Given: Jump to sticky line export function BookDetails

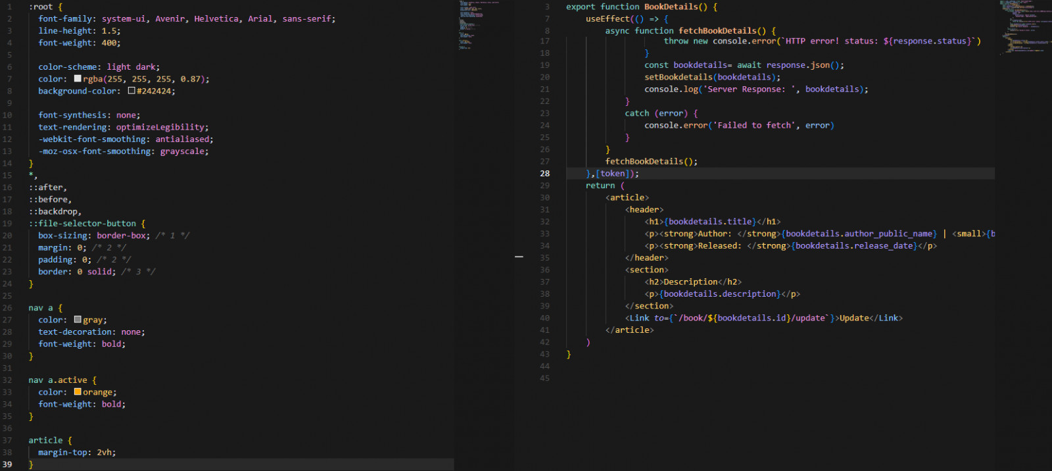Looking at the screenshot, I should pos(641,7).
